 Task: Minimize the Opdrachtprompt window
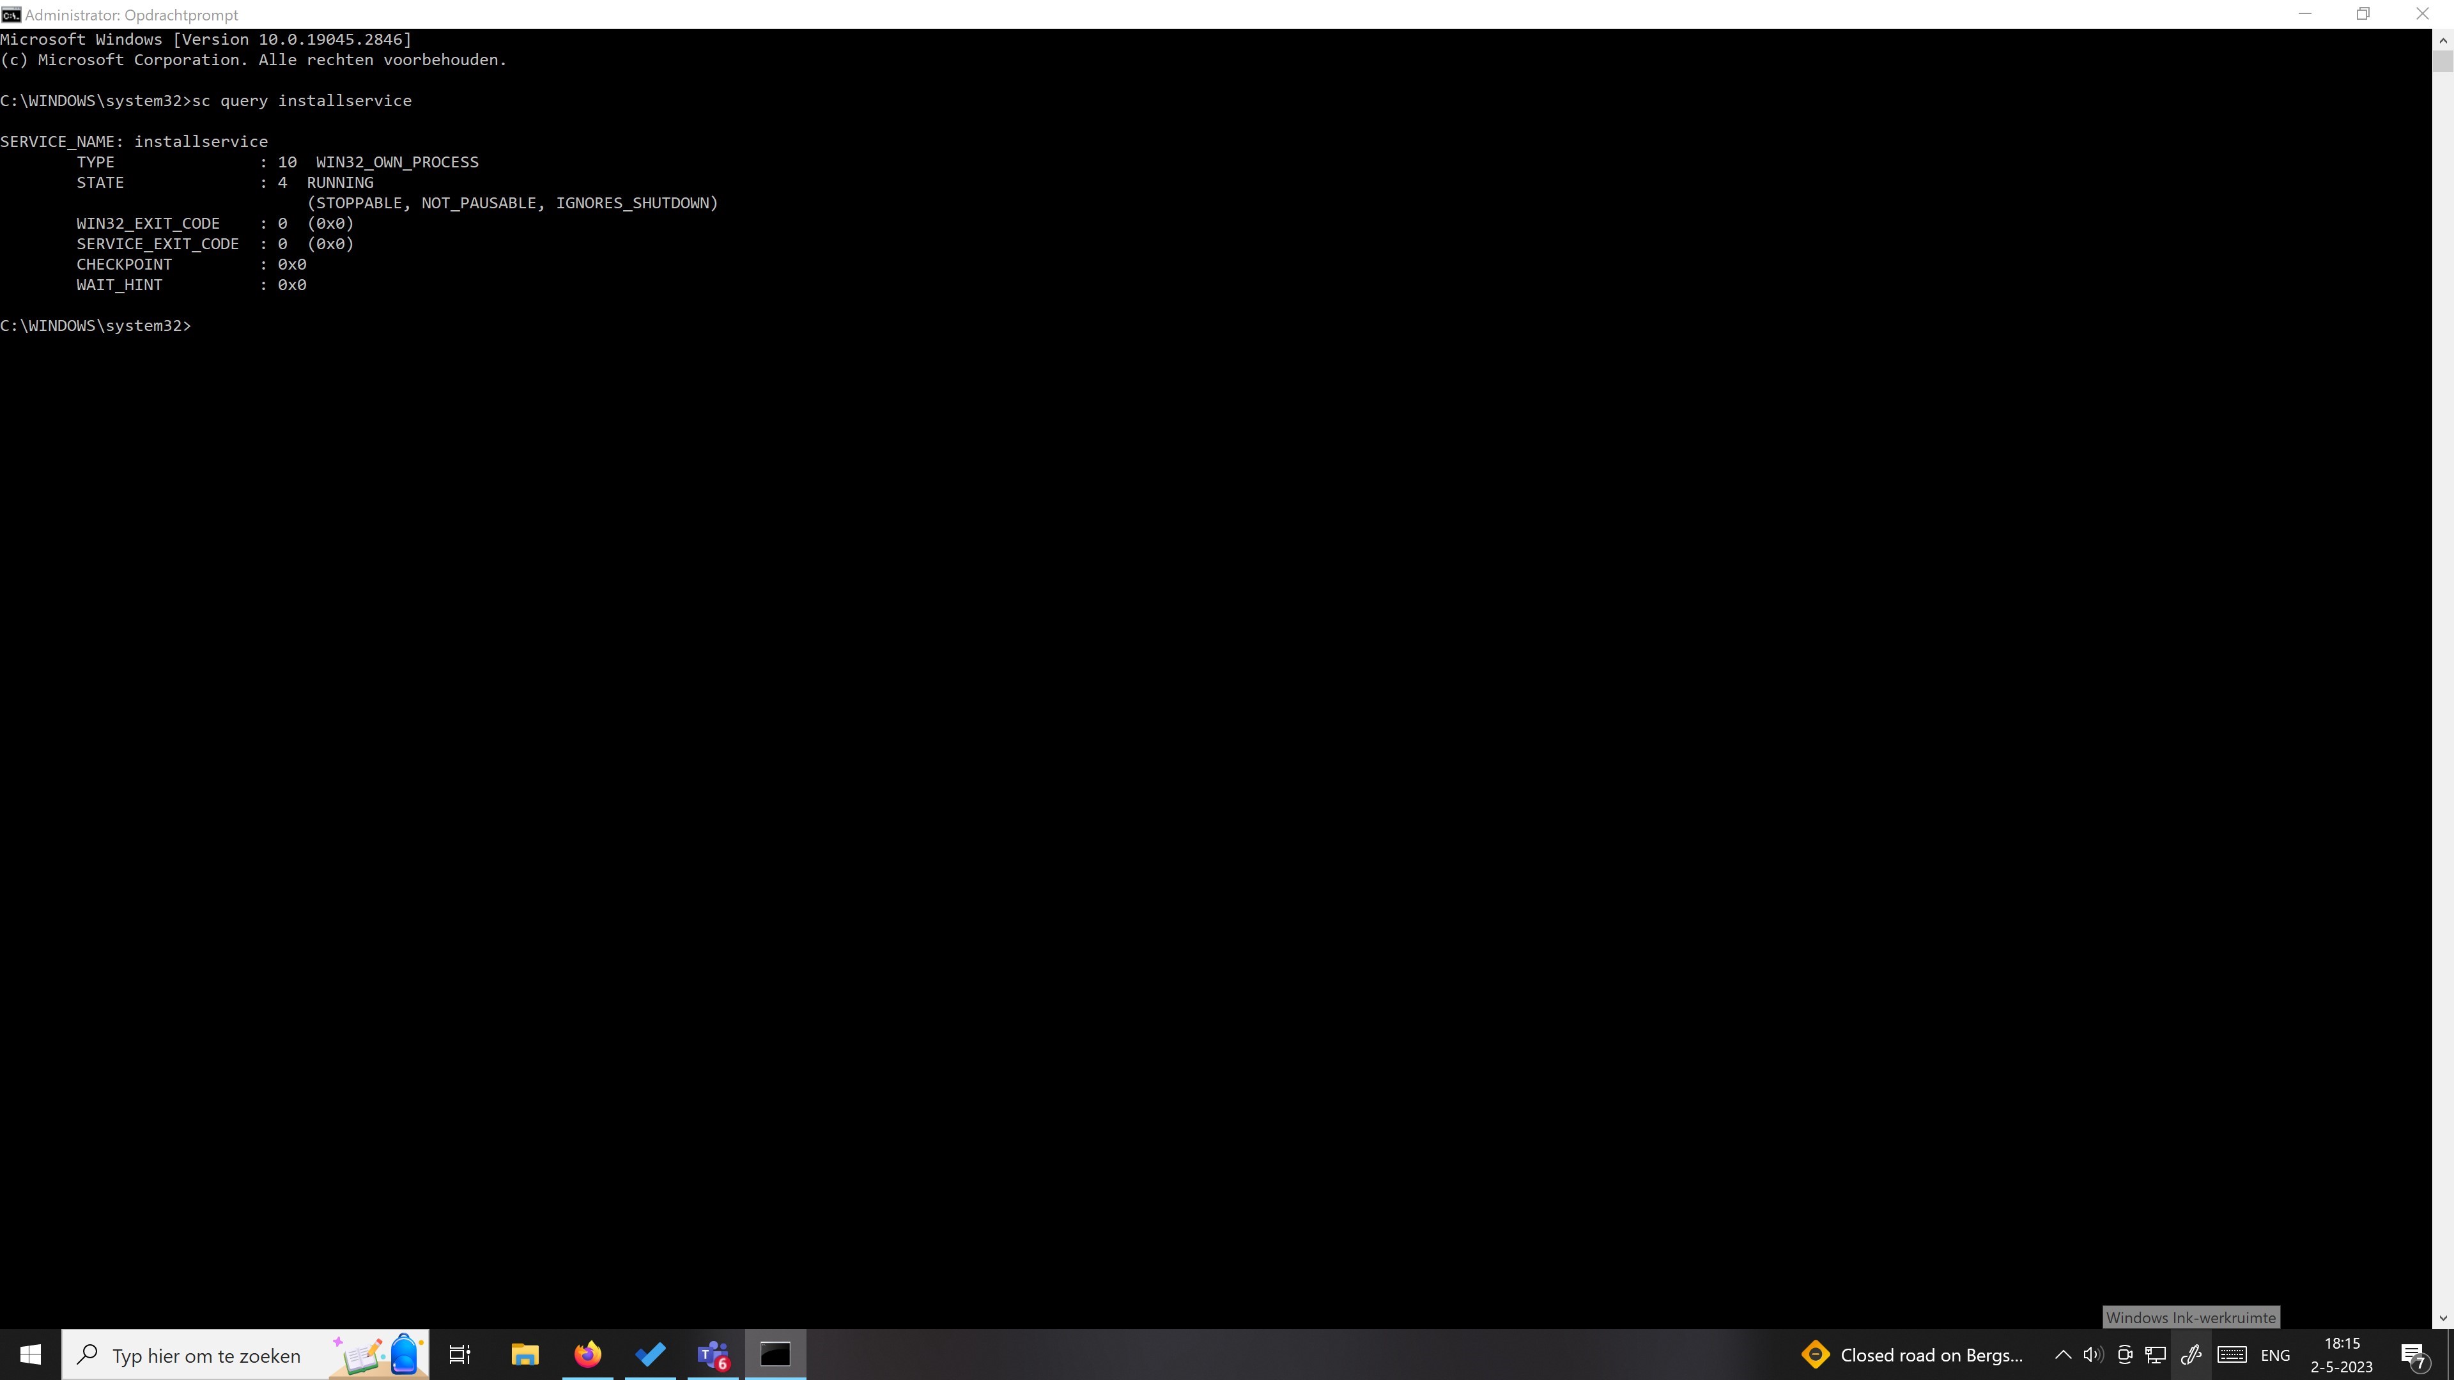pos(2304,14)
